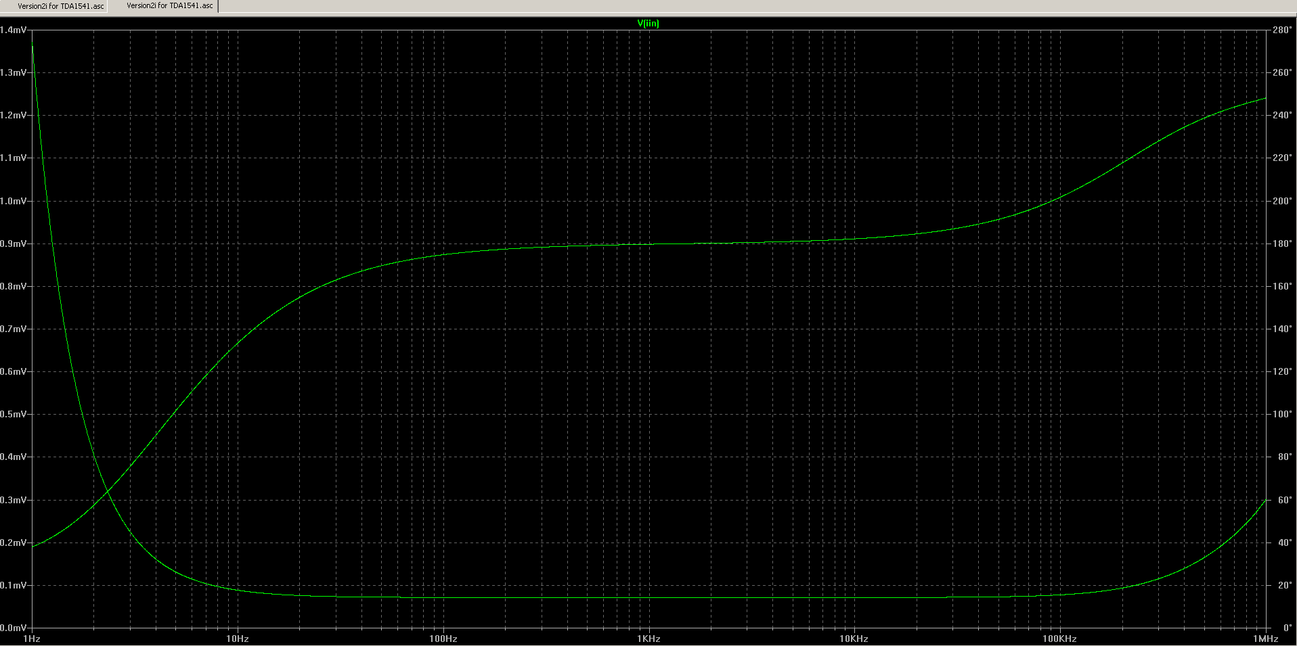Click the 40° phase axis label
Image resolution: width=1297 pixels, height=646 pixels.
[x=1284, y=543]
